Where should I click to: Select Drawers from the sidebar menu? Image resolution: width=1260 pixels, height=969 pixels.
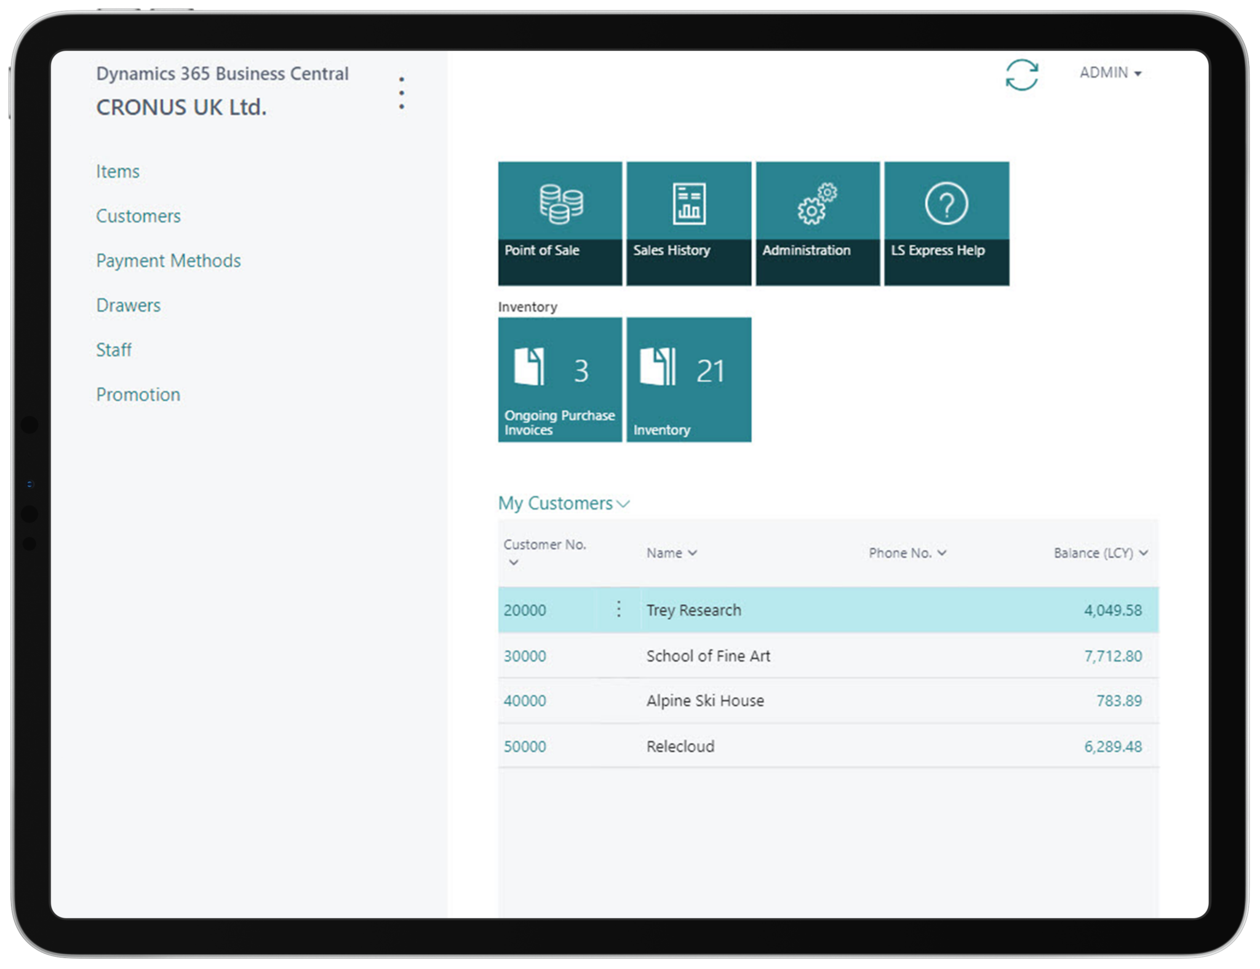(128, 306)
